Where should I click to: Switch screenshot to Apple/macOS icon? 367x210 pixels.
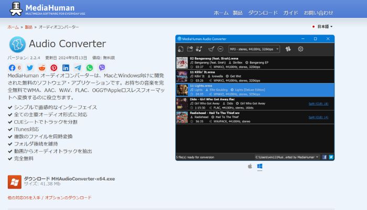[250, 166]
